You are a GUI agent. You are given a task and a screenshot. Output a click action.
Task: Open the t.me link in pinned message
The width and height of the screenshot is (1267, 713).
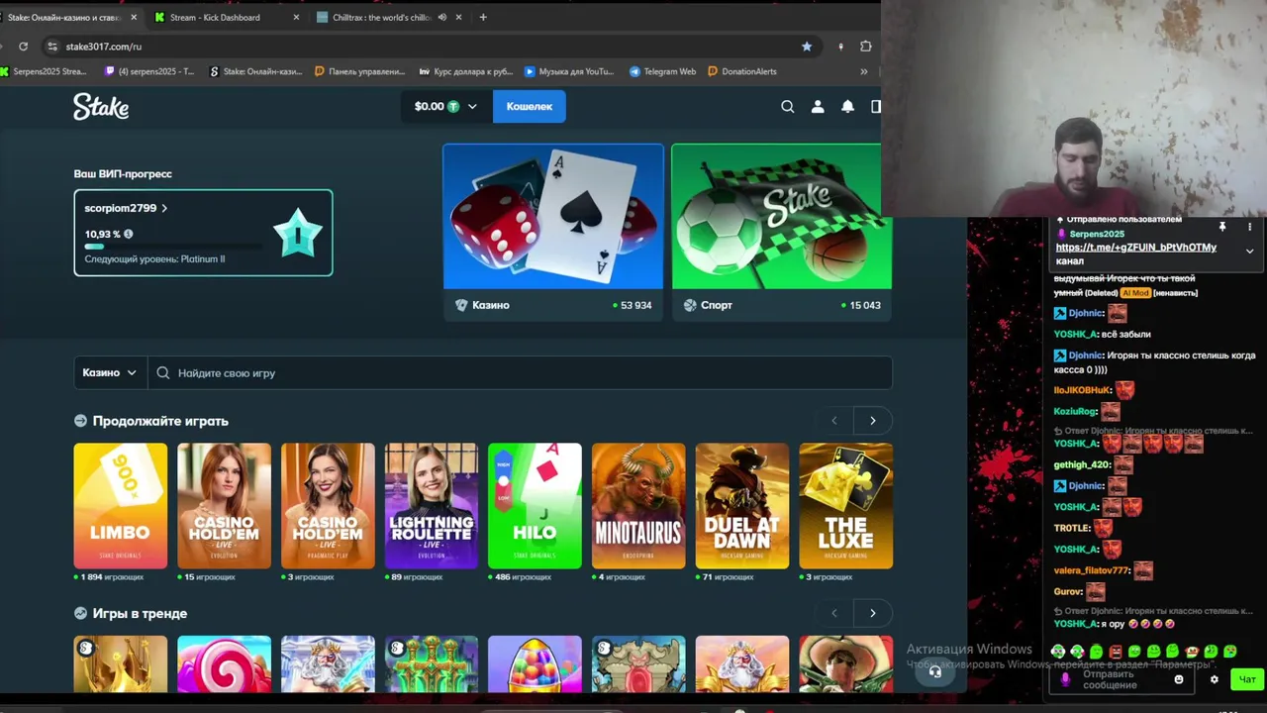pyautogui.click(x=1136, y=248)
